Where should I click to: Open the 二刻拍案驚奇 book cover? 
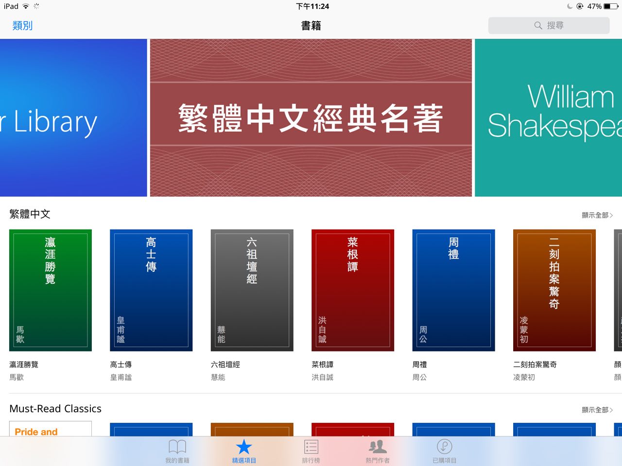pyautogui.click(x=554, y=290)
